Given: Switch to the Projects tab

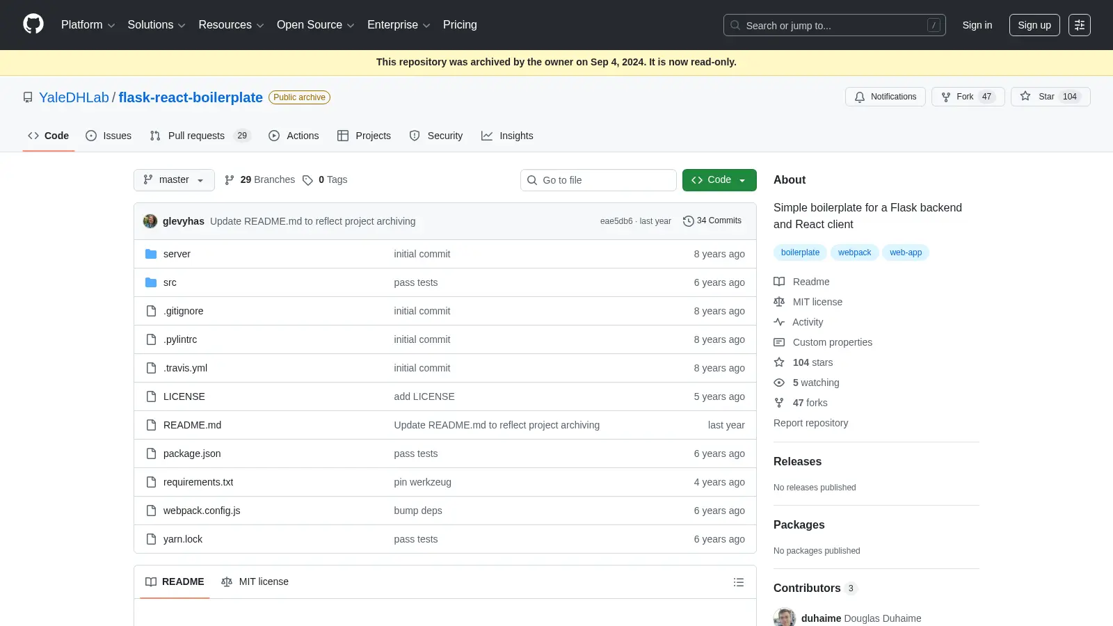Looking at the screenshot, I should [x=364, y=136].
